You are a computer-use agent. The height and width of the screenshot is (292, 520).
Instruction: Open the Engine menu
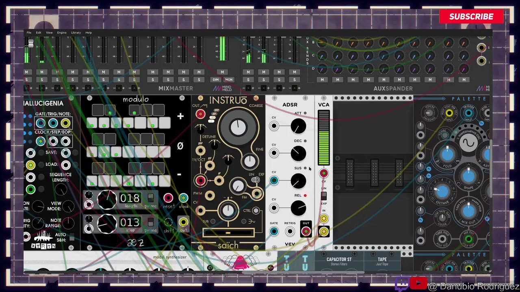click(62, 32)
